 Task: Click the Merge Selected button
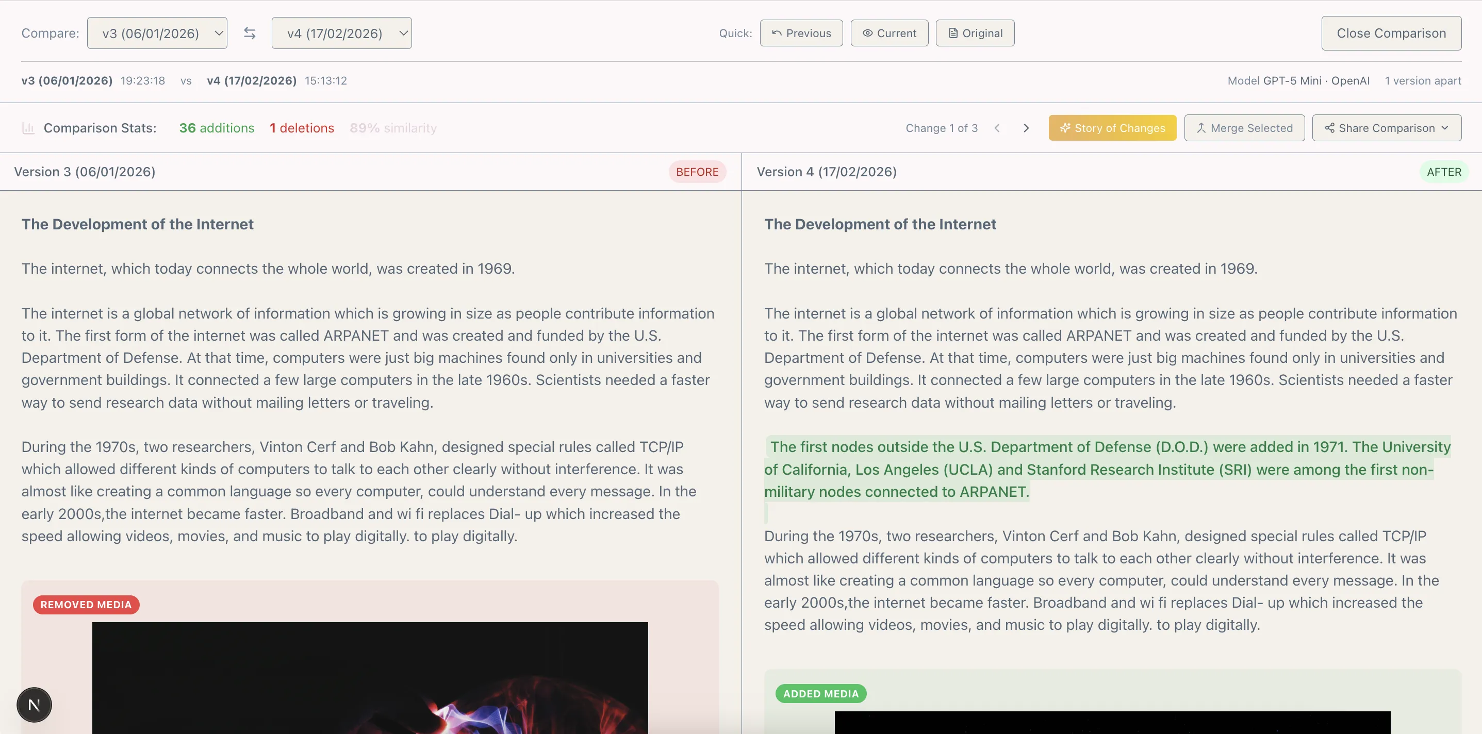1244,128
